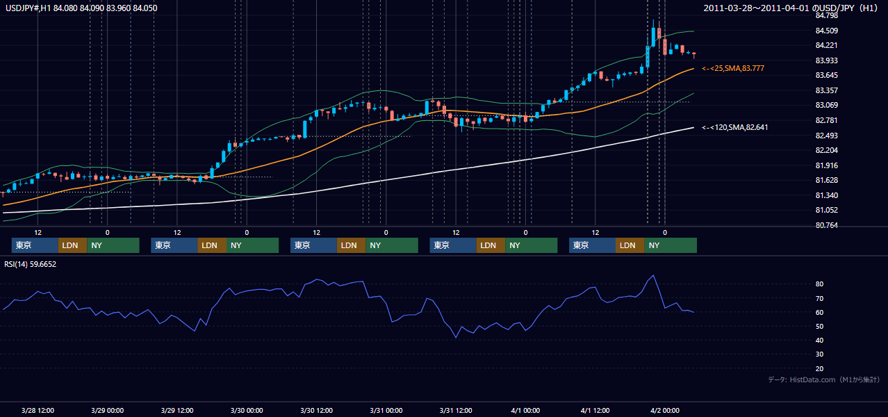Click the 25 SMA label reading 83.777
This screenshot has width=888, height=417.
(732, 68)
